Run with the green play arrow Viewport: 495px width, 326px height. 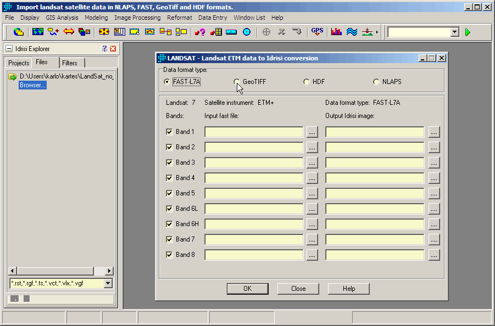[468, 32]
